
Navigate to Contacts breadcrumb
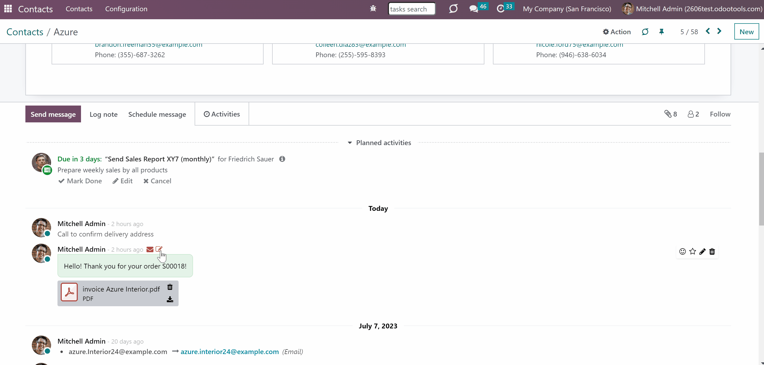25,32
